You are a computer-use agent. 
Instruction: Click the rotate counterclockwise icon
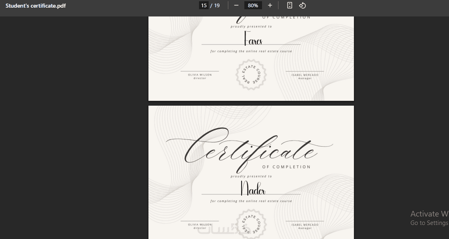pos(303,6)
